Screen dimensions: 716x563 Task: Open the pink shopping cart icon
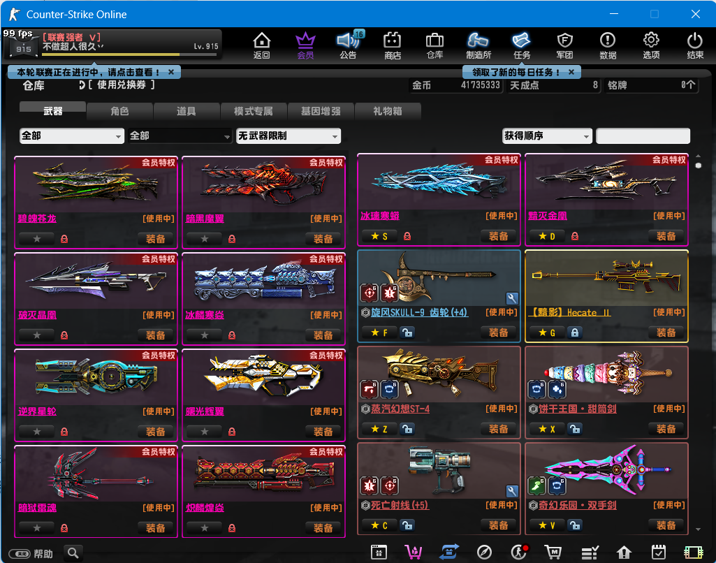tap(414, 553)
